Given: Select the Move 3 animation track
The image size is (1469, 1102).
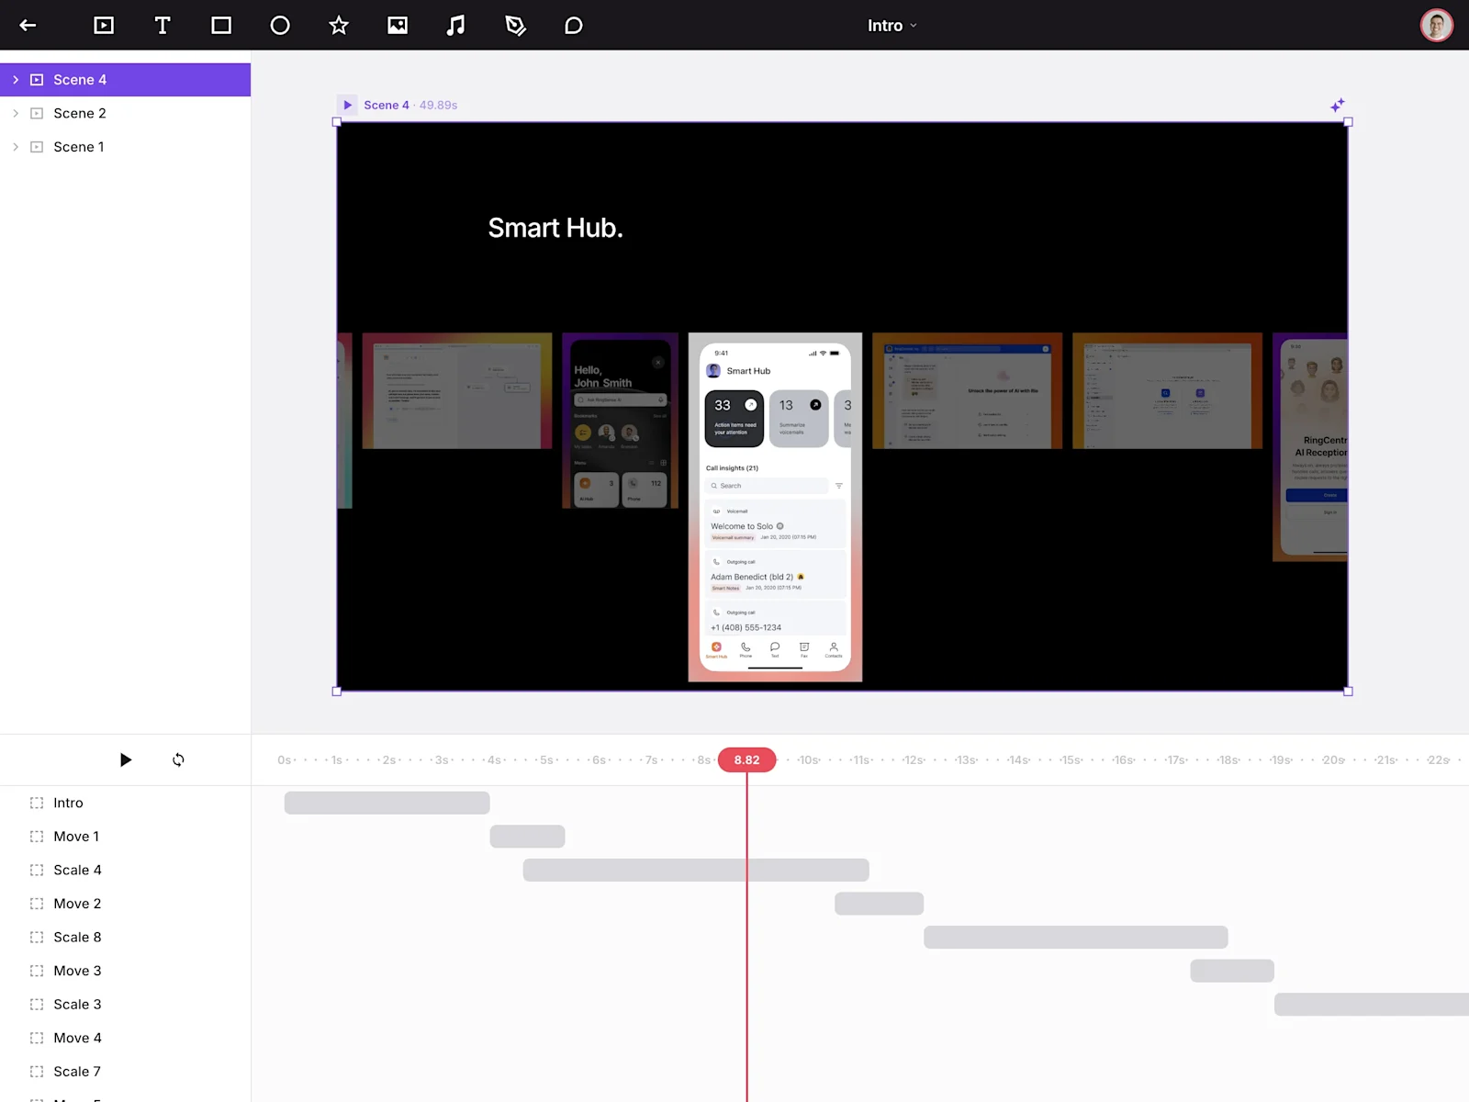Looking at the screenshot, I should [125, 971].
